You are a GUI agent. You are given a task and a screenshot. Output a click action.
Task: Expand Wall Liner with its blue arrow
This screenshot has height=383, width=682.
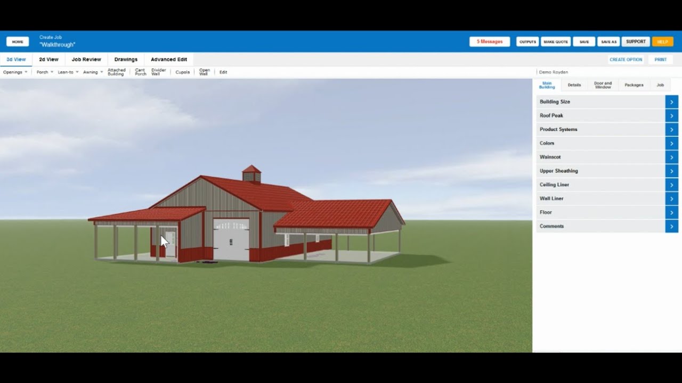tap(671, 198)
